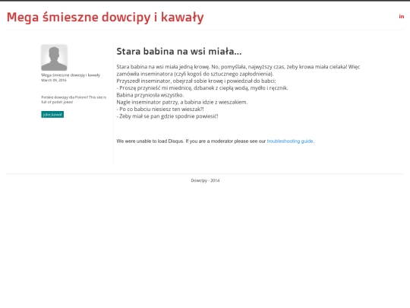This screenshot has height=308, width=410.
Task: Click the line zamówiła inseminatora
Action: coord(195,74)
